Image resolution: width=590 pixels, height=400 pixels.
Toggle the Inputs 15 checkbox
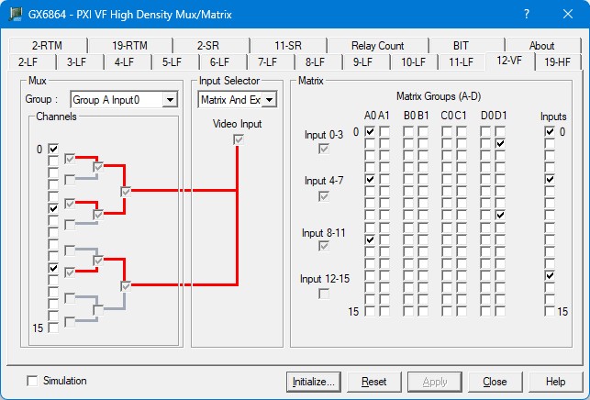click(x=550, y=312)
